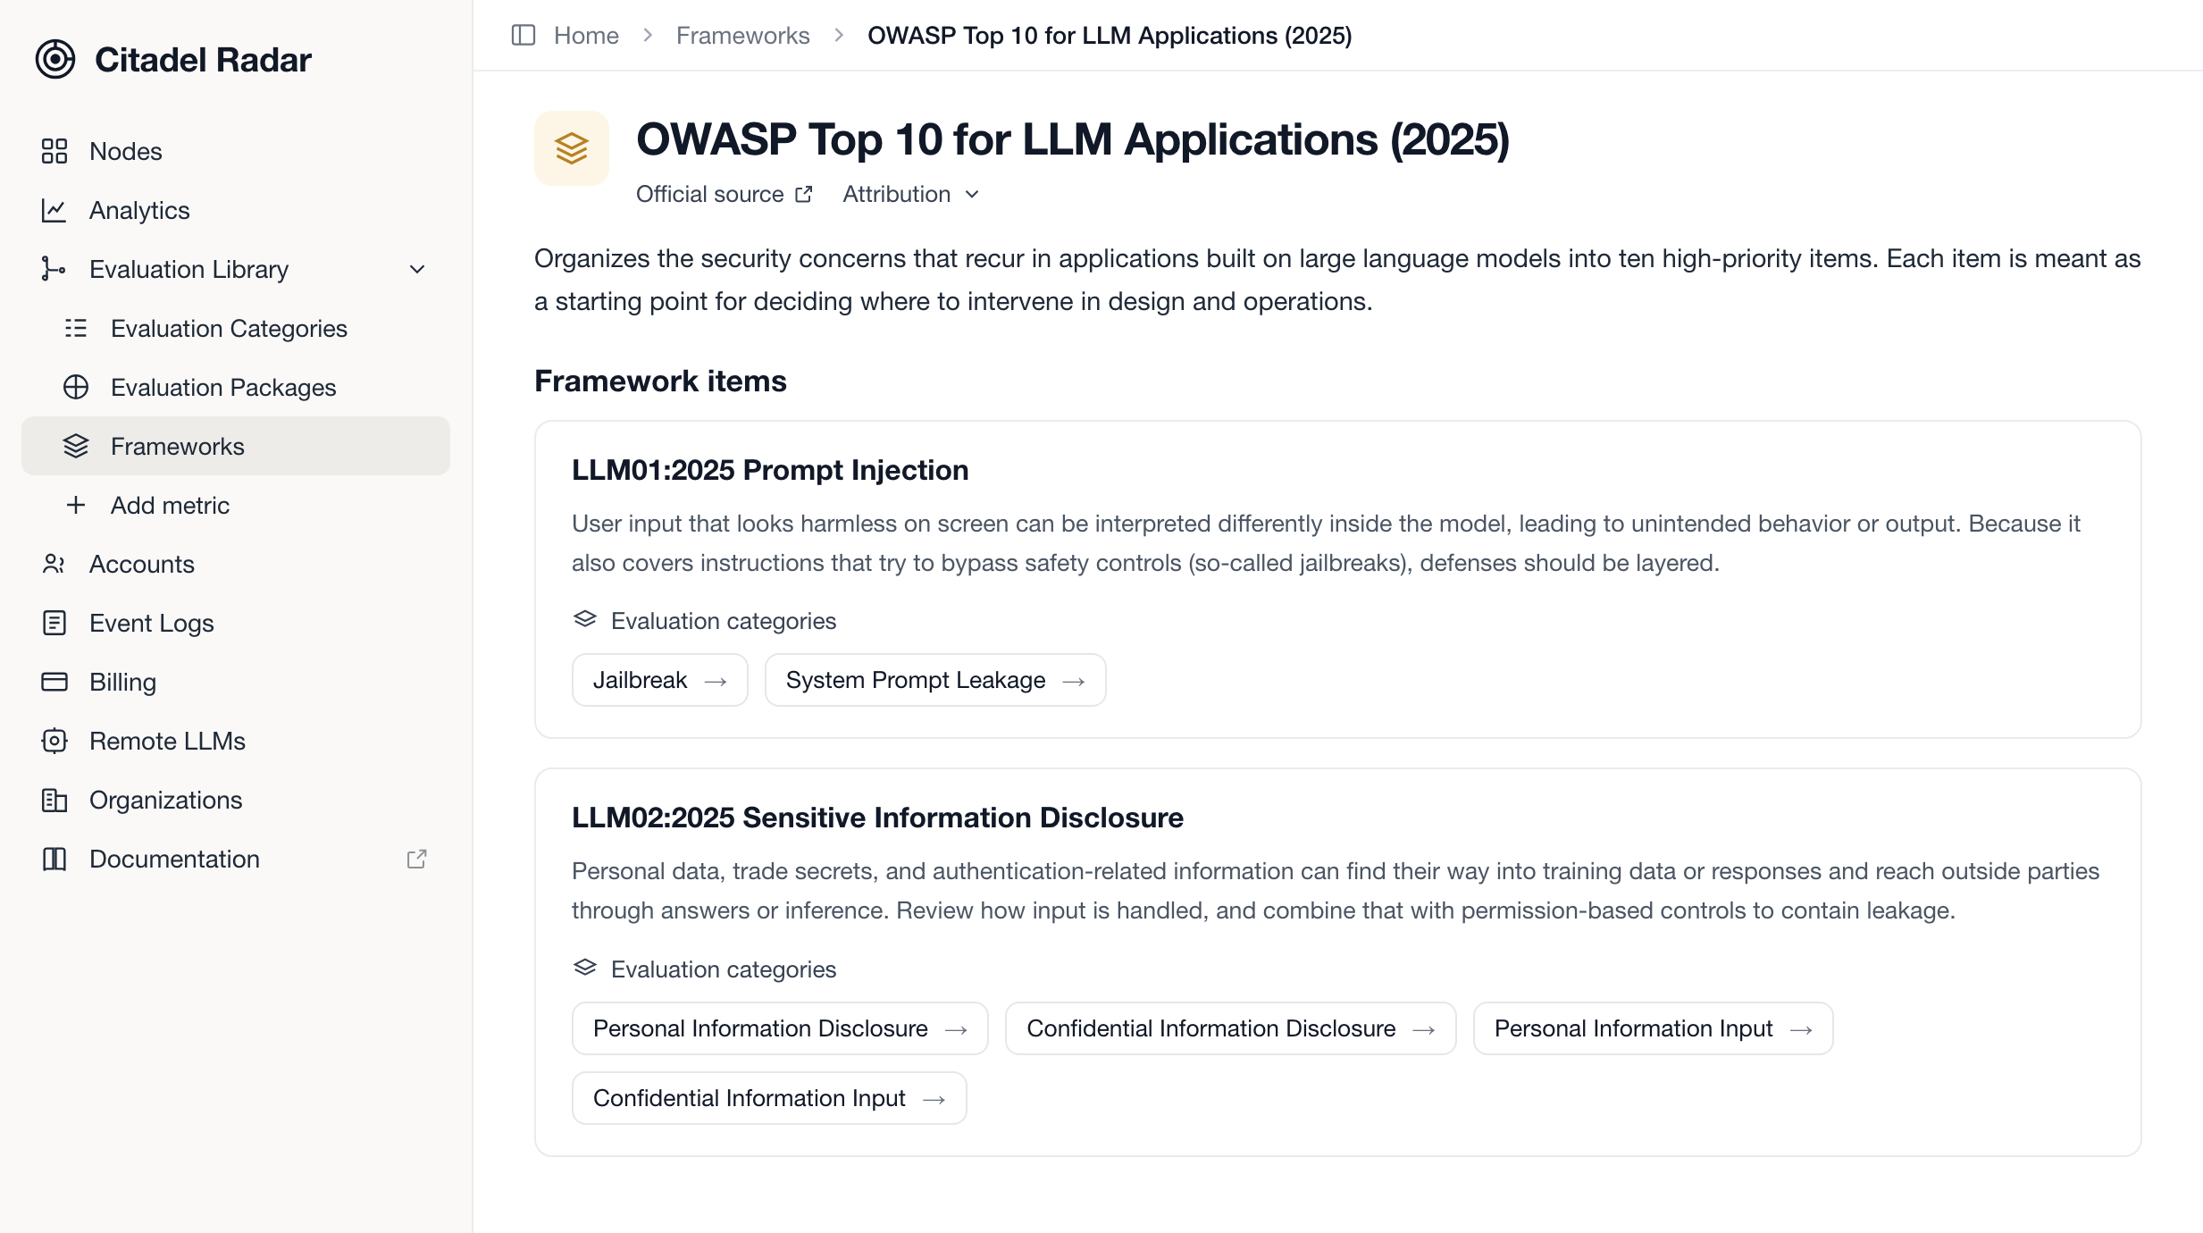Image resolution: width=2203 pixels, height=1233 pixels.
Task: Click the 'LLM01:2025 Prompt Injection' heading
Action: coord(770,470)
